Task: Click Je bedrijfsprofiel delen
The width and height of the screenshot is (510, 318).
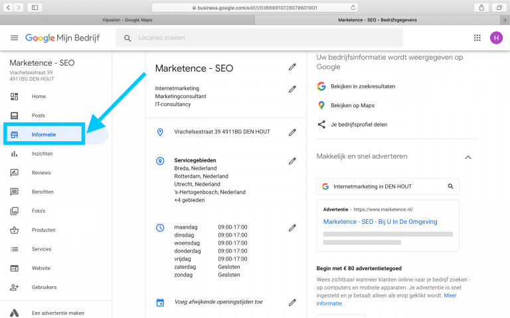Action: pyautogui.click(x=359, y=124)
